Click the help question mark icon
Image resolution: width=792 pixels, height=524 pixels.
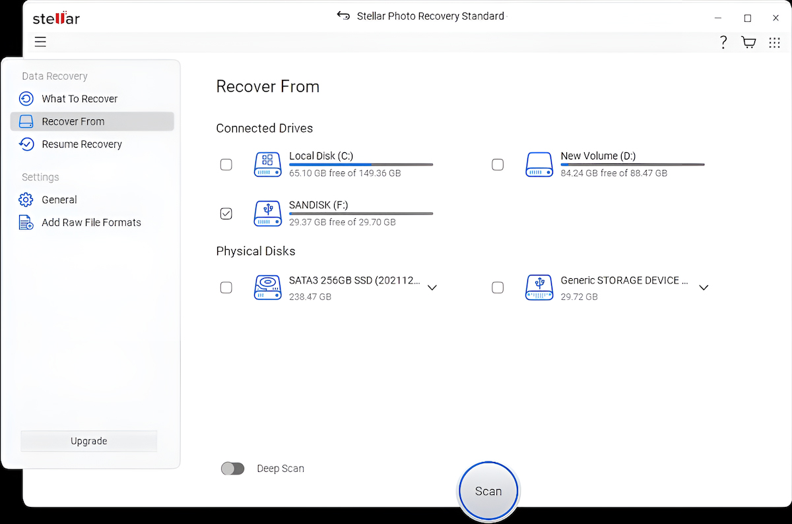click(723, 42)
